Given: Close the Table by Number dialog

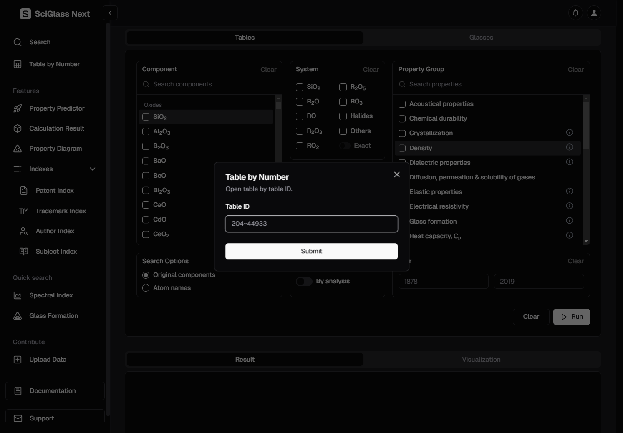Looking at the screenshot, I should (x=397, y=174).
